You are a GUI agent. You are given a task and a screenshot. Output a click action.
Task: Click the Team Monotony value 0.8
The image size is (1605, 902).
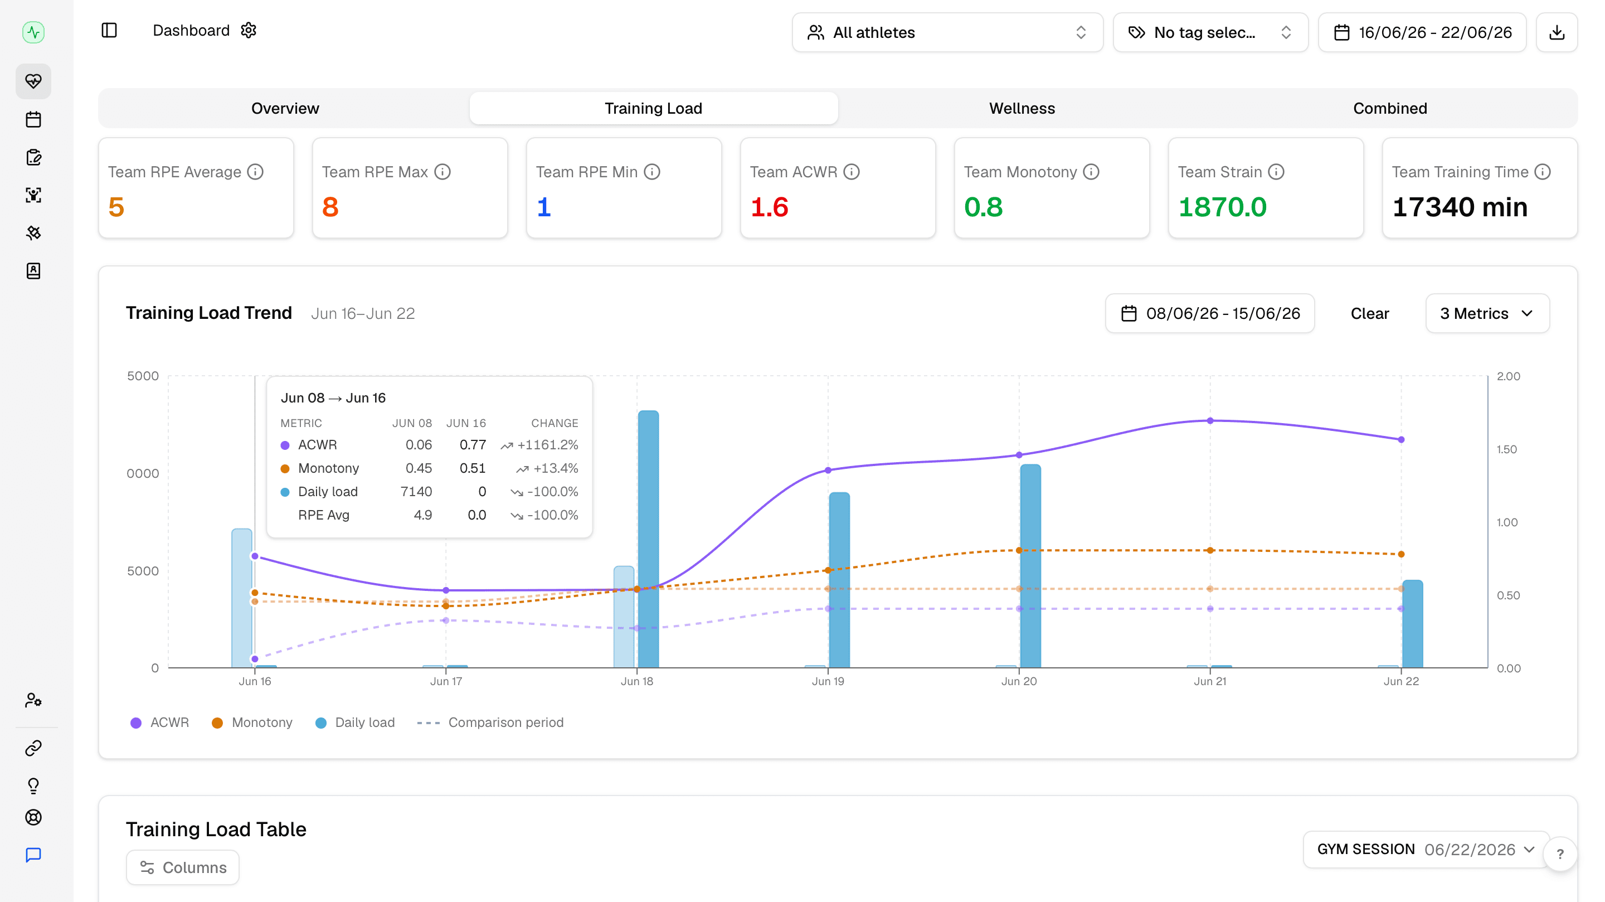(x=983, y=207)
